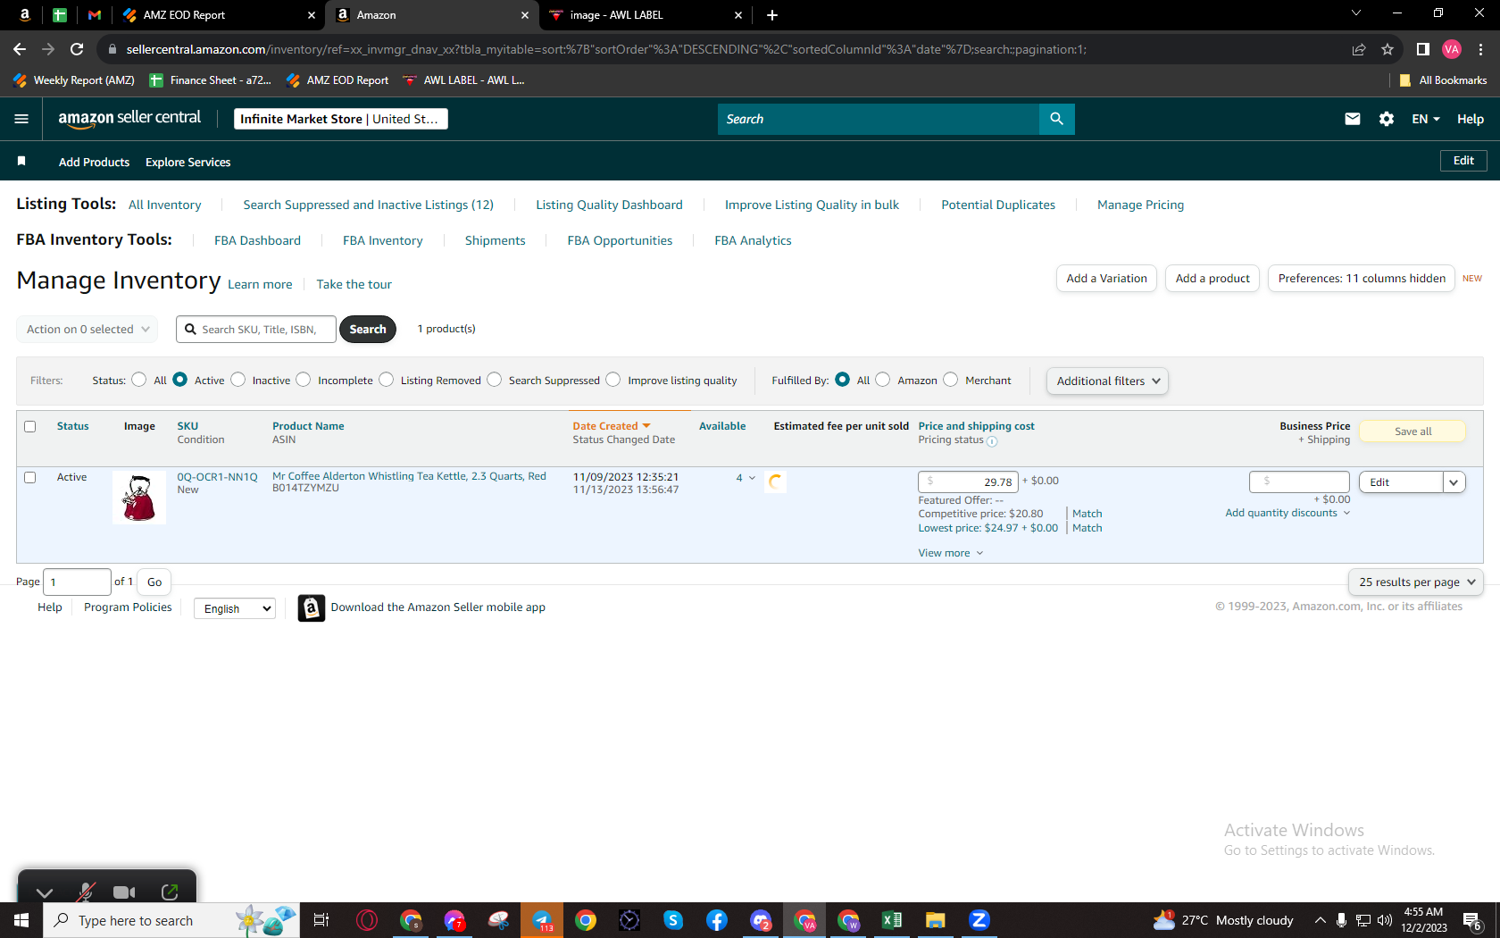Open Zoom from the taskbar
Screen dimensions: 1500x938
[x=979, y=920]
